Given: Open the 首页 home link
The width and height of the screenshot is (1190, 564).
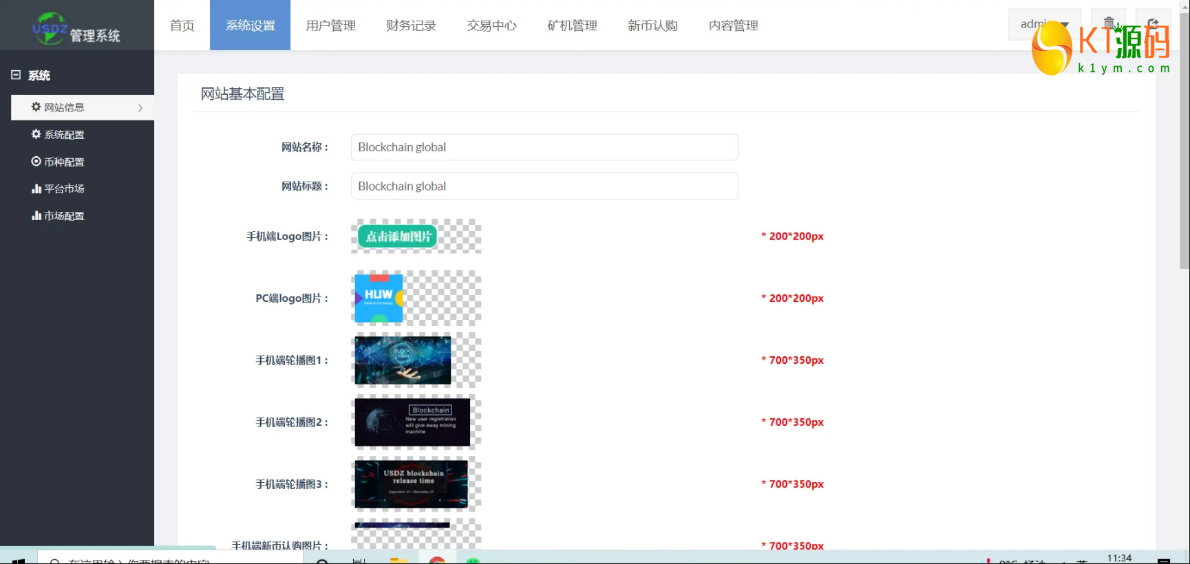Looking at the screenshot, I should pyautogui.click(x=182, y=25).
